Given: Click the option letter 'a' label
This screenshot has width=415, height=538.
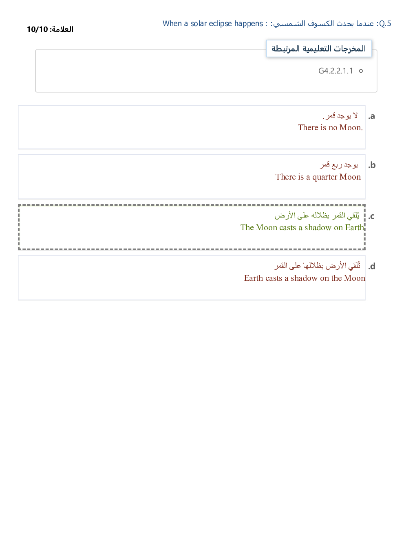Looking at the screenshot, I should [371, 116].
